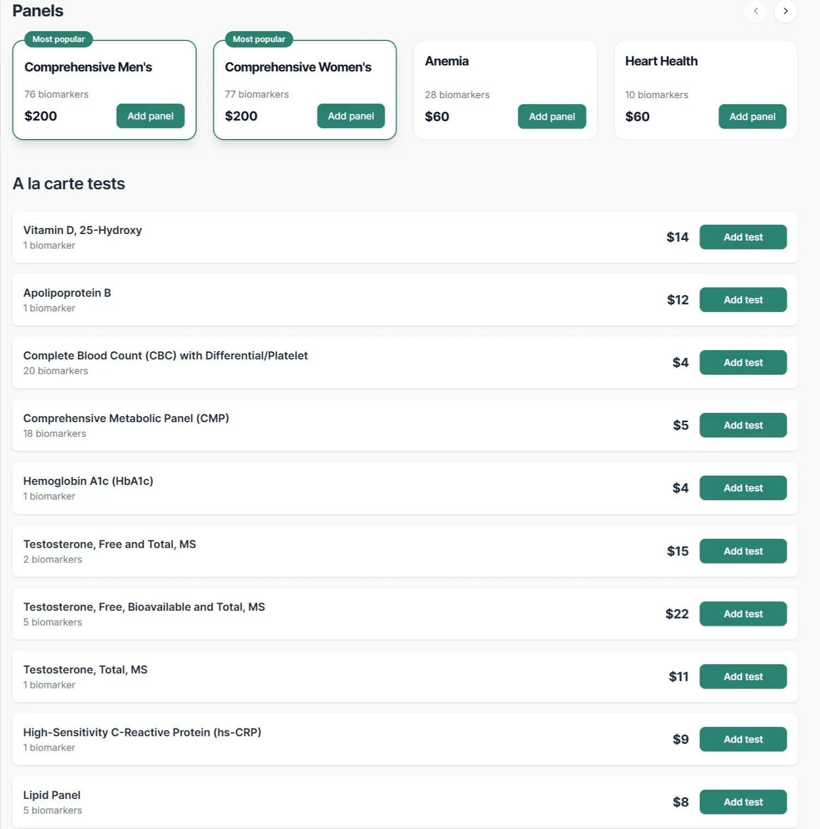
Task: Open the Anemia panel card title
Action: [446, 61]
